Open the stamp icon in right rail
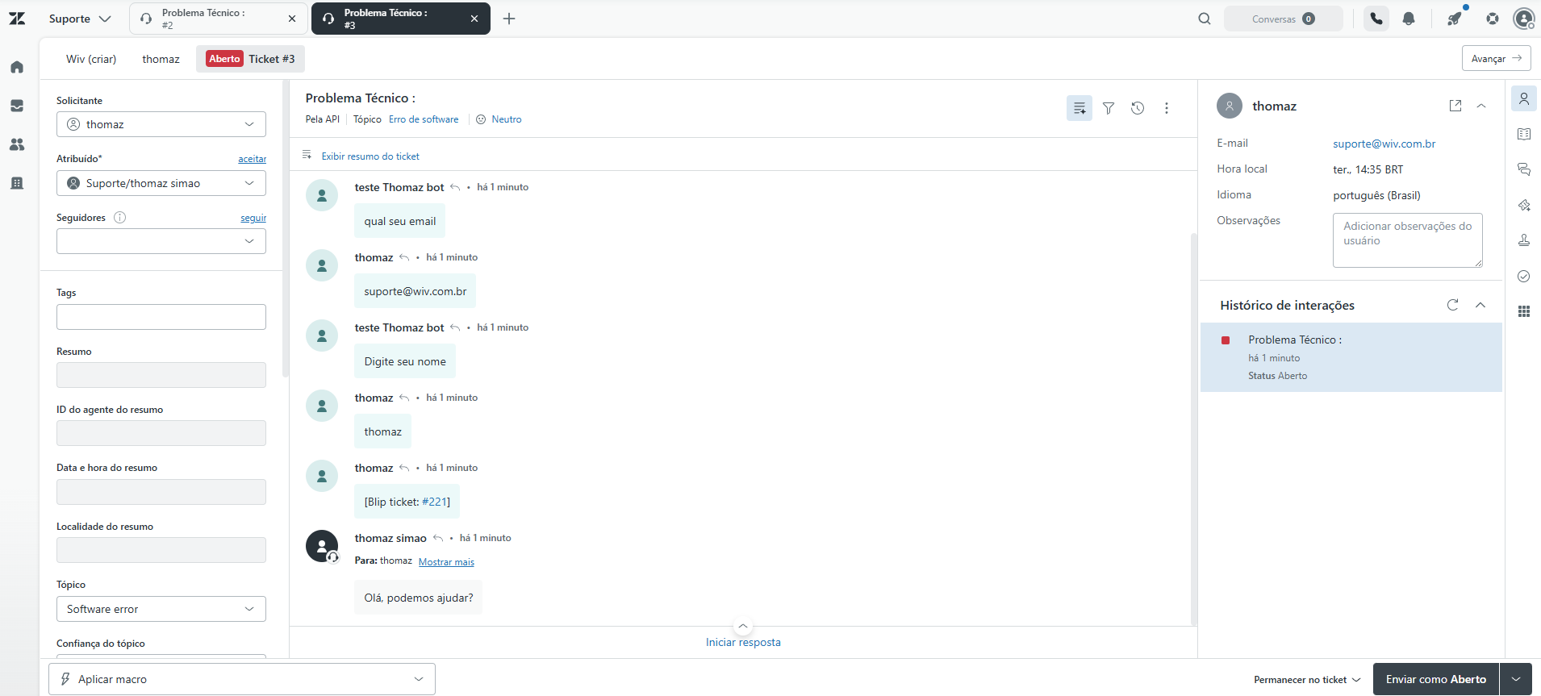This screenshot has height=696, width=1541. point(1524,240)
